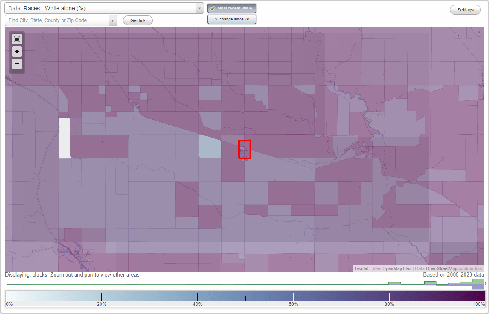Click the fit-to-extent icon on the map
Image resolution: width=489 pixels, height=314 pixels.
coord(17,39)
